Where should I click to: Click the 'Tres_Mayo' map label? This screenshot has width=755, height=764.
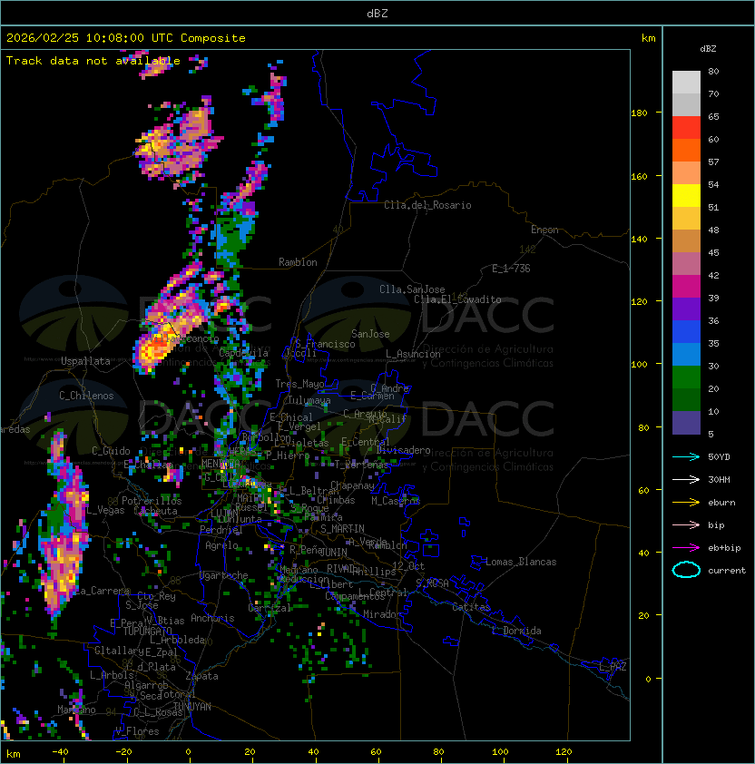tap(299, 384)
